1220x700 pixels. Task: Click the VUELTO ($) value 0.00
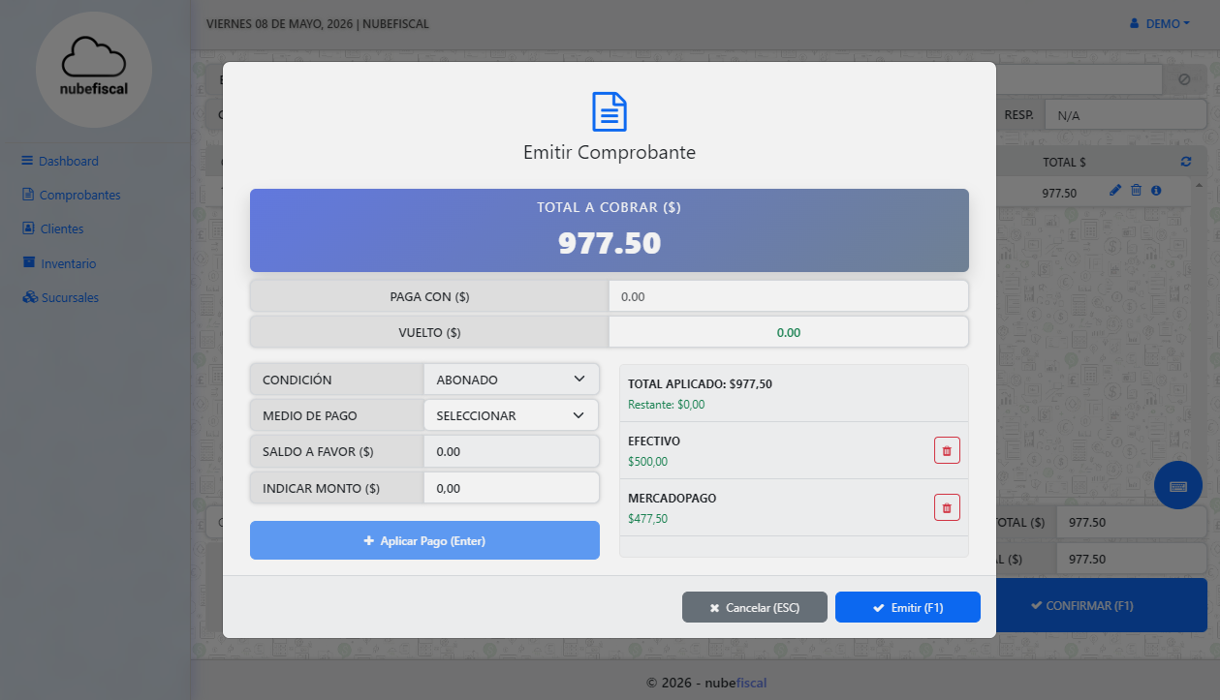(789, 332)
